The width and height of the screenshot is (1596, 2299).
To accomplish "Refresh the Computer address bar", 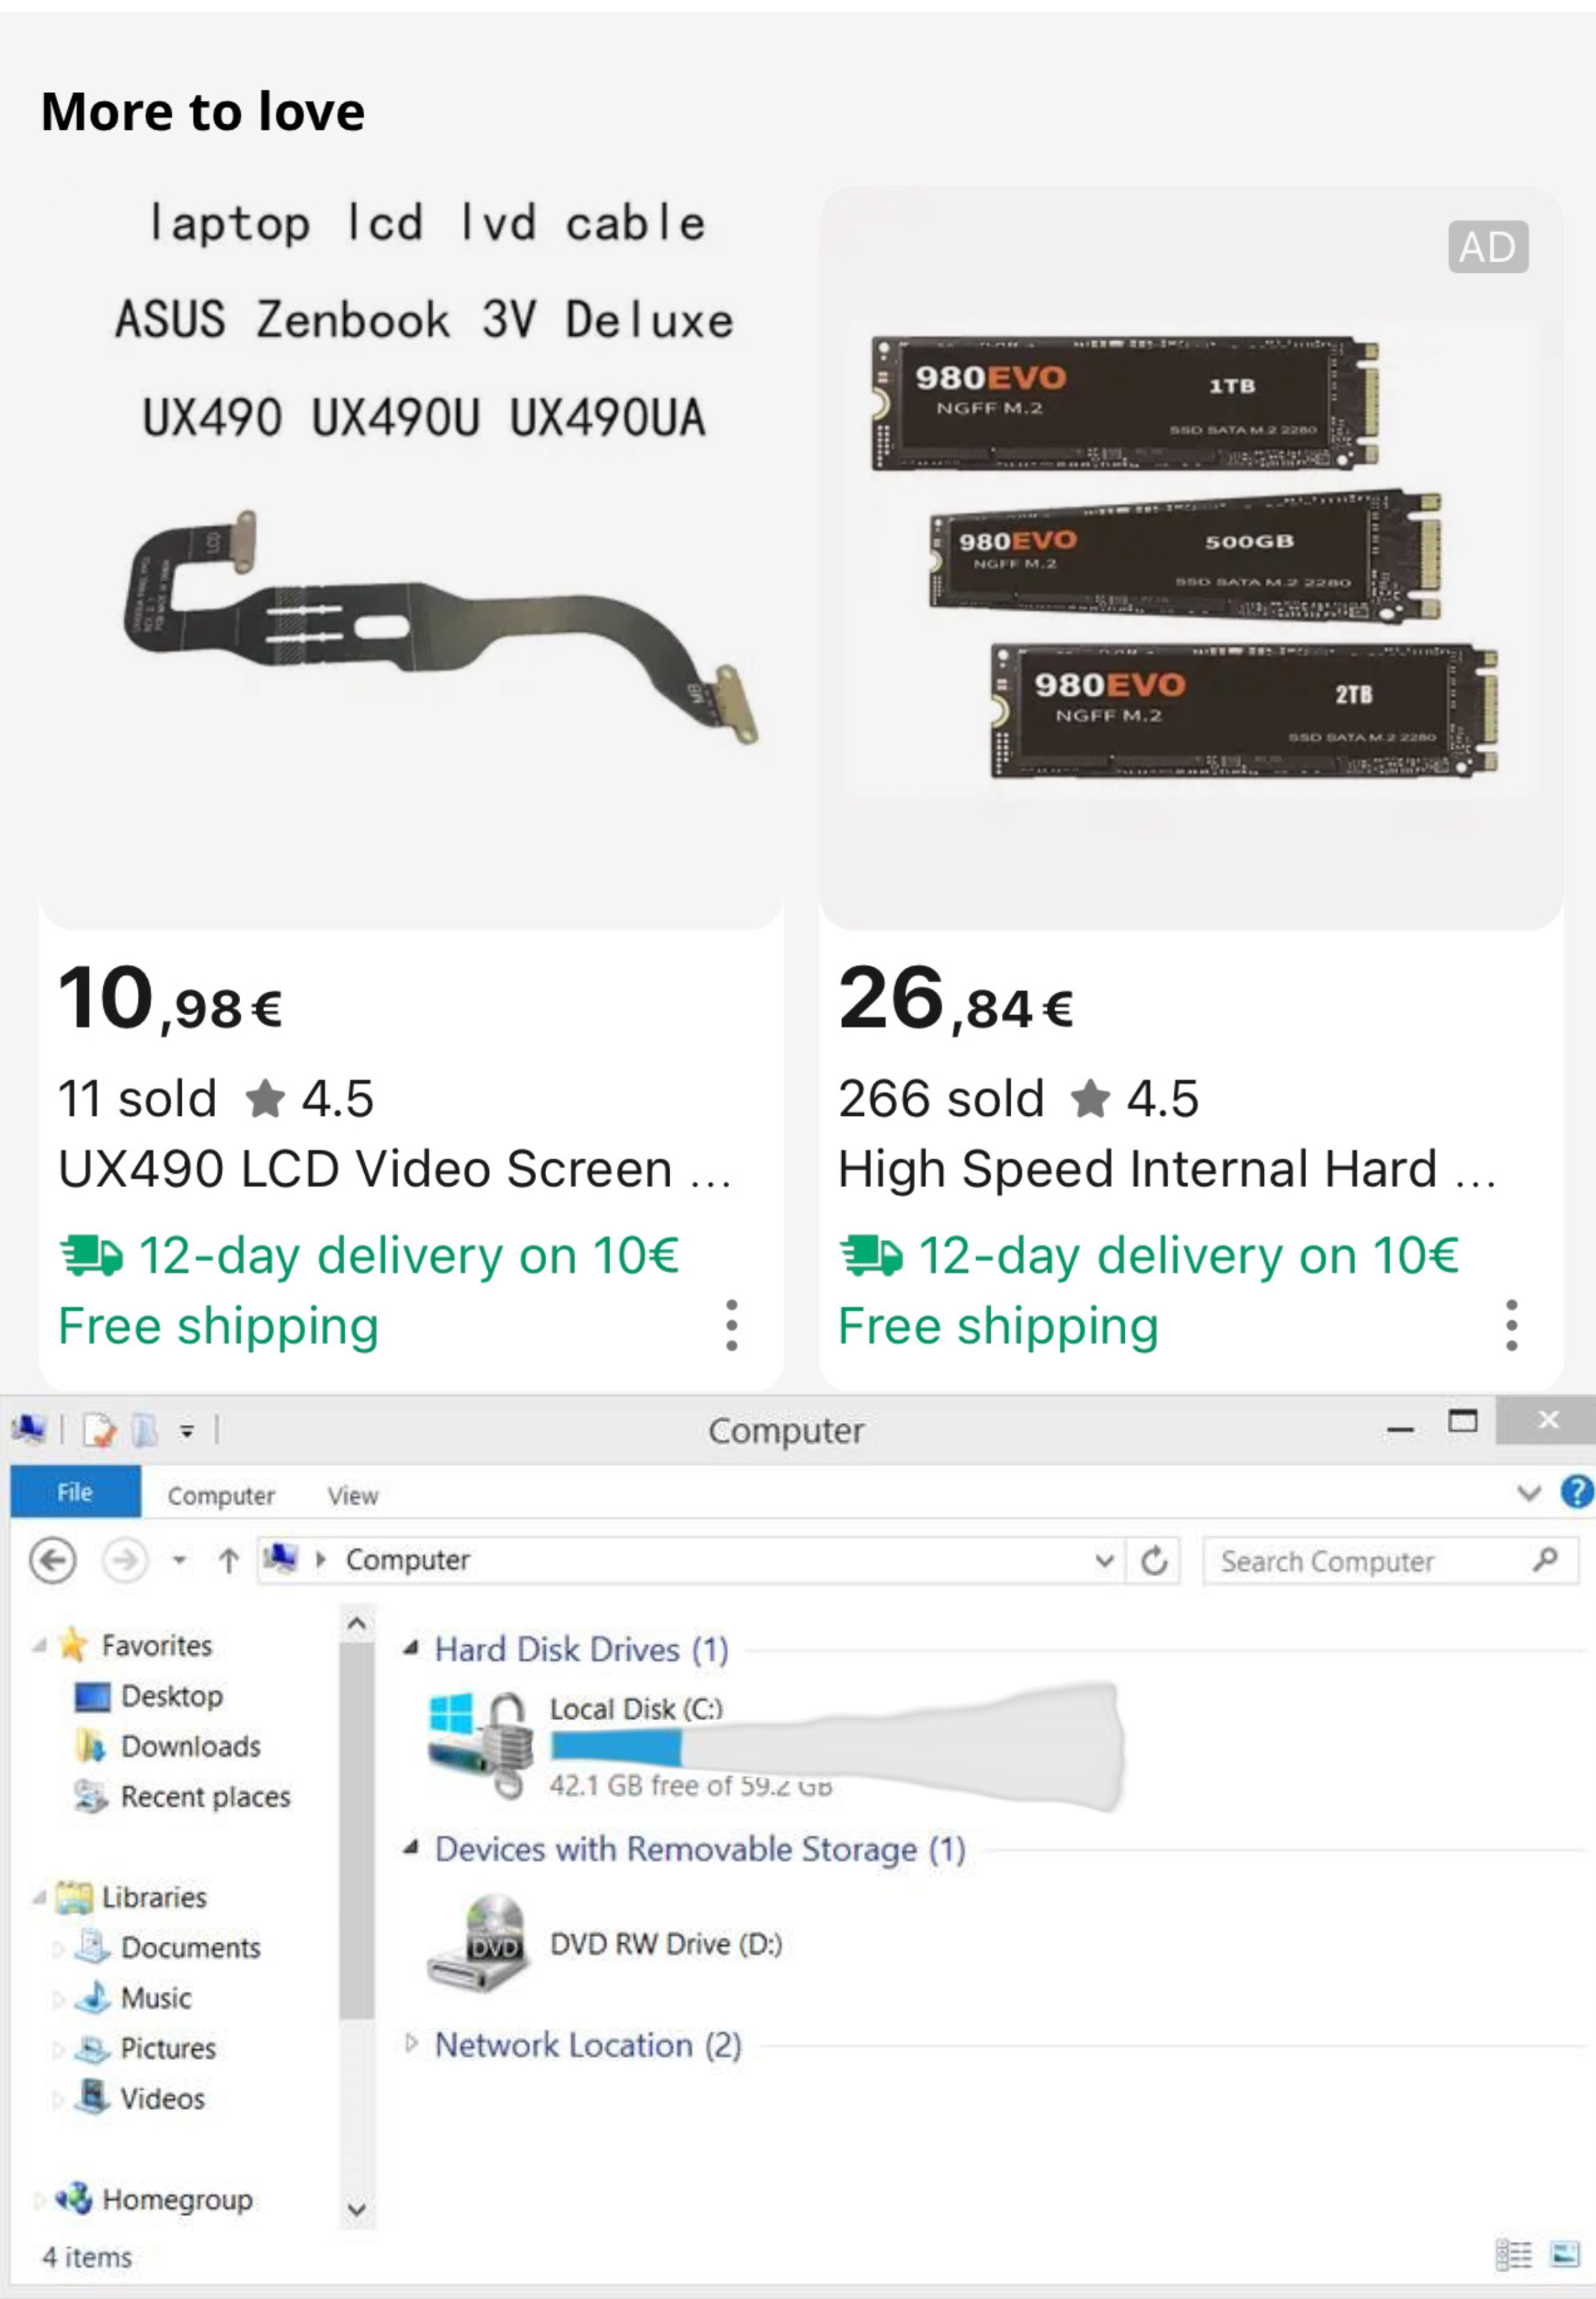I will click(x=1154, y=1560).
